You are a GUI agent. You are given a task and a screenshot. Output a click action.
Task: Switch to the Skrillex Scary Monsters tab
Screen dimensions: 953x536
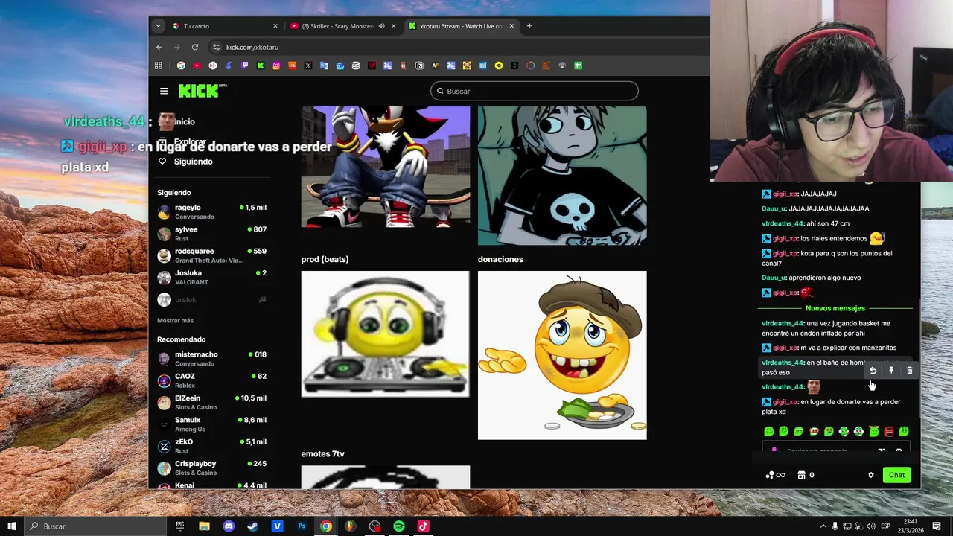[344, 26]
